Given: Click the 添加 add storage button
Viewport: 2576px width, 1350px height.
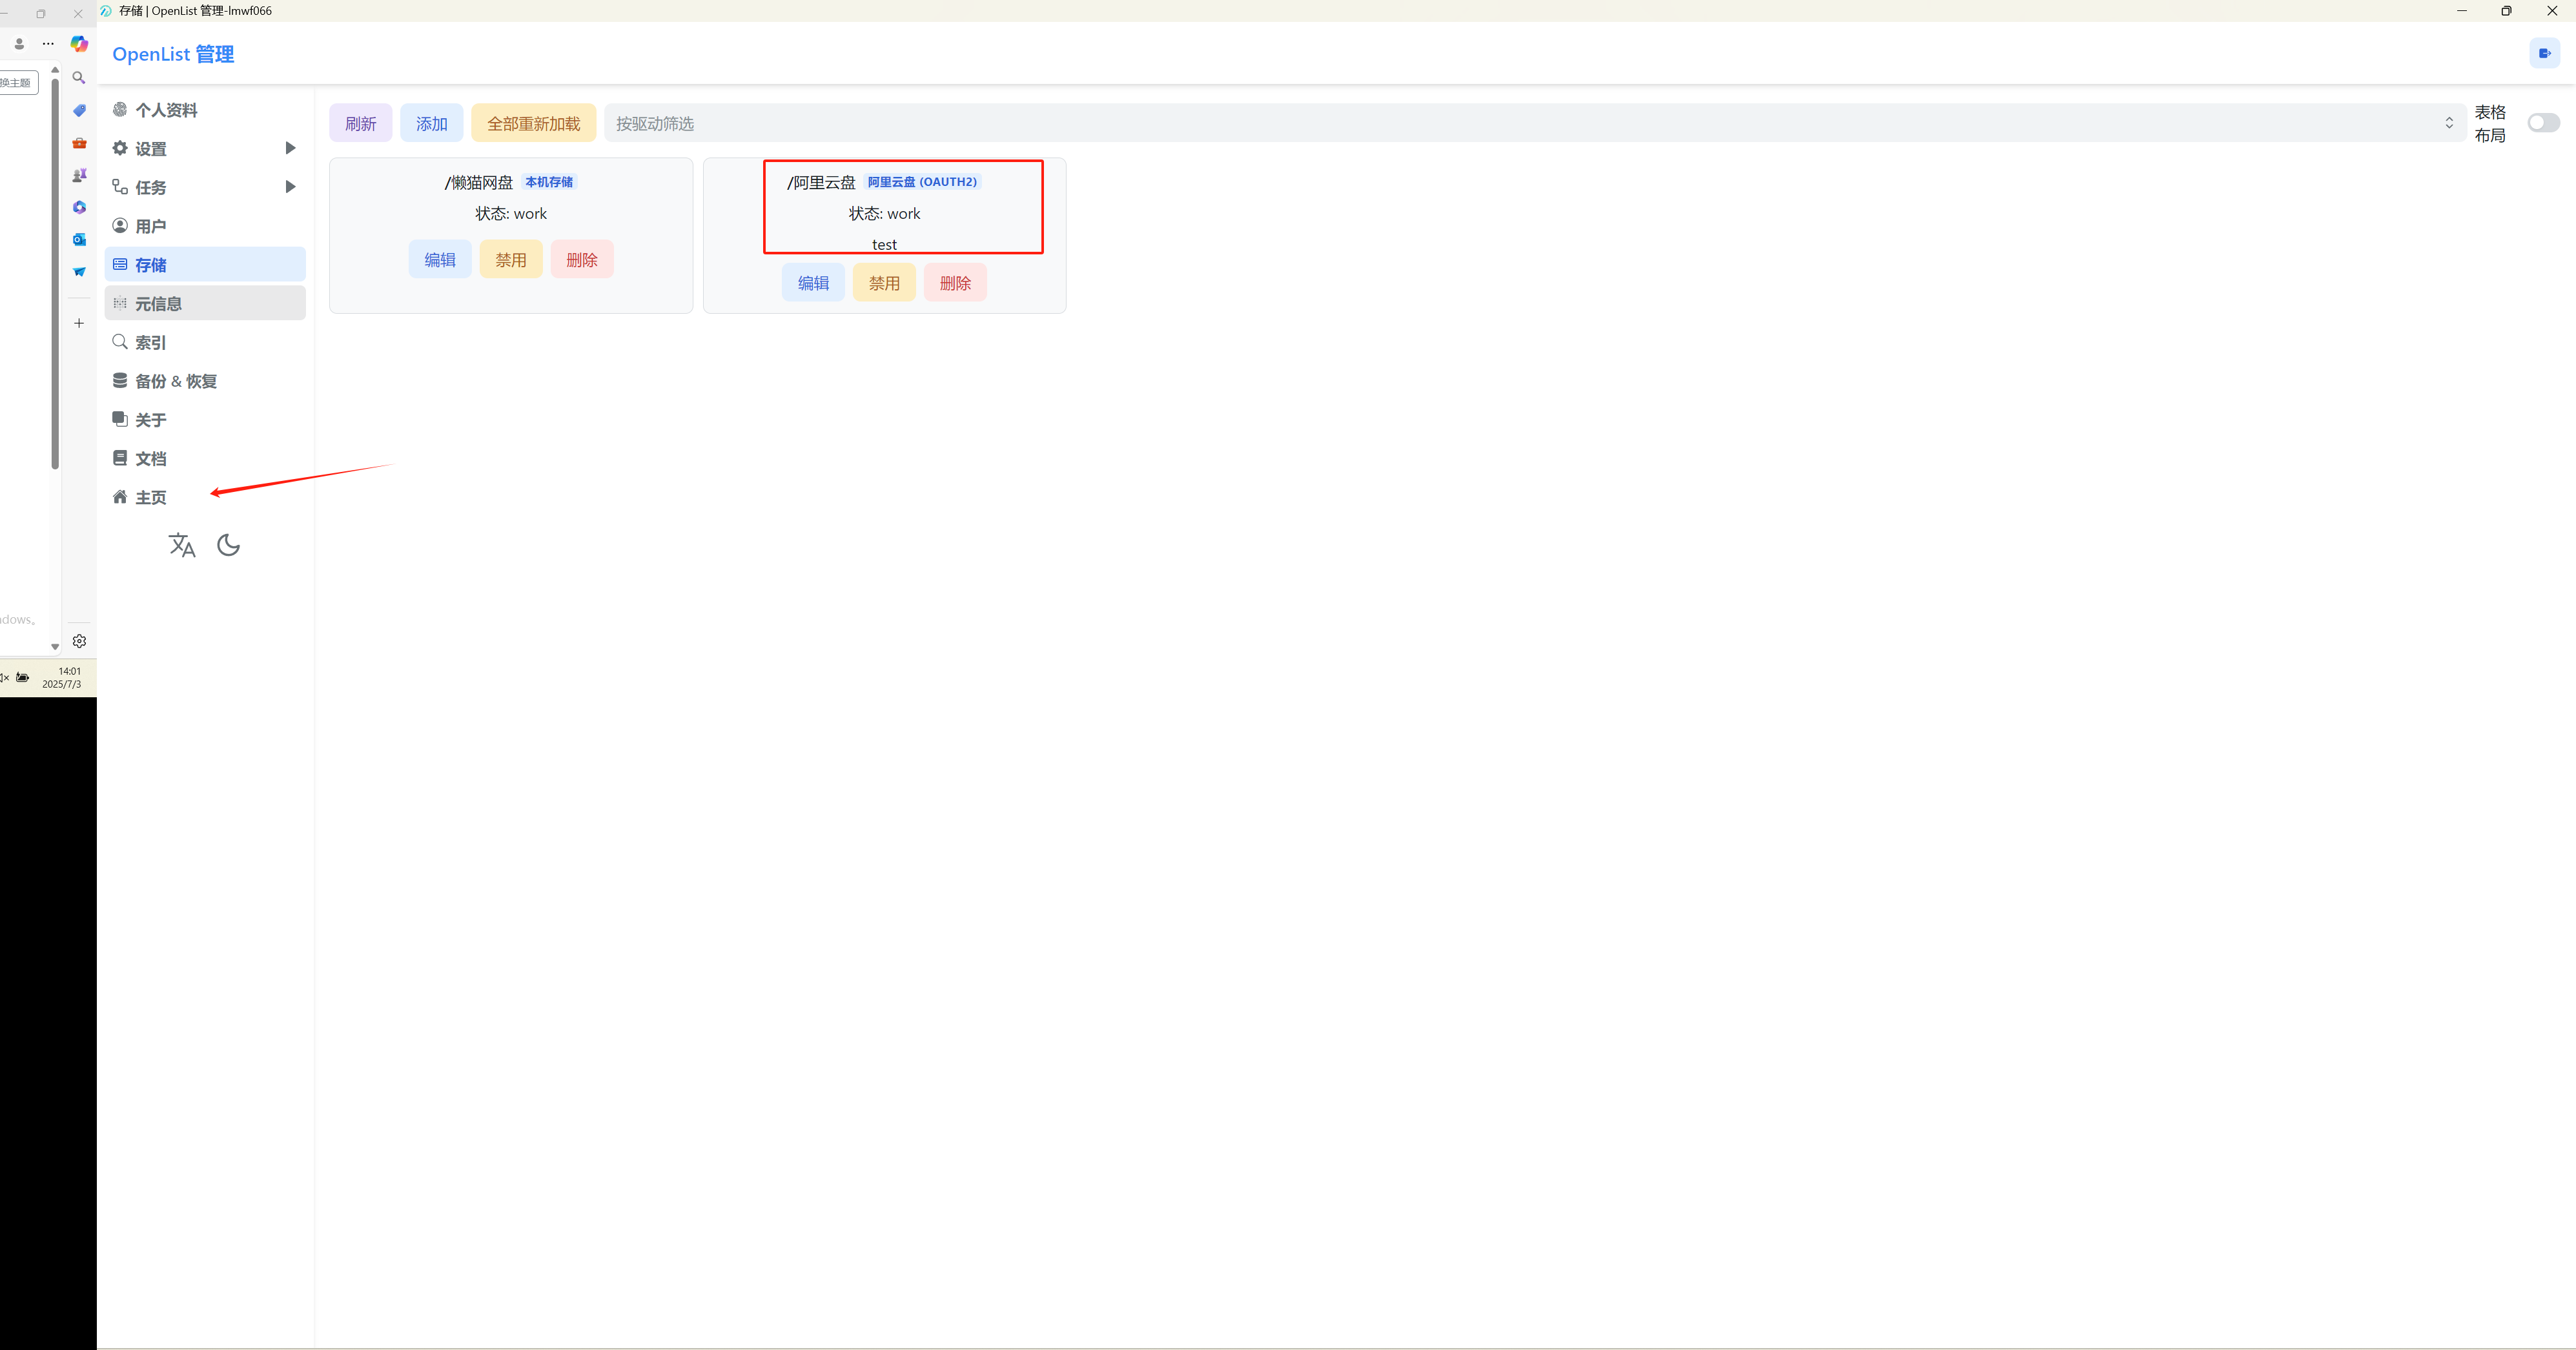Looking at the screenshot, I should click(432, 123).
